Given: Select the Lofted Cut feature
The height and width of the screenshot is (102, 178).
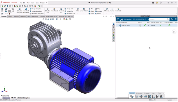Looking at the screenshot, I should (x=69, y=11).
